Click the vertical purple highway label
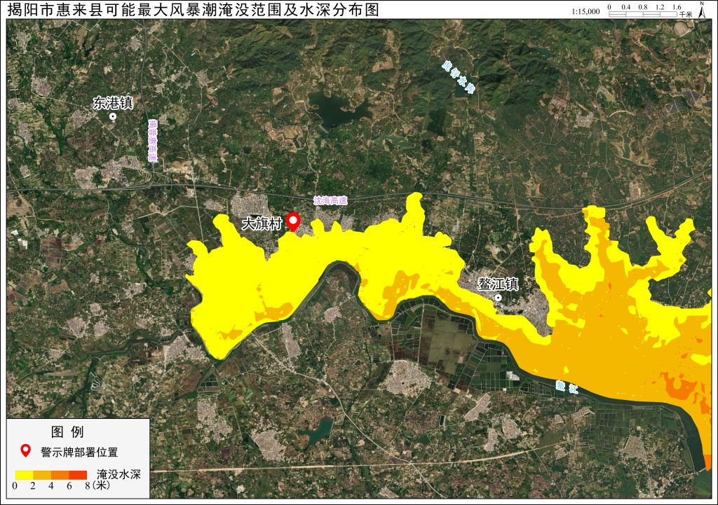This screenshot has height=505, width=718. [x=152, y=141]
